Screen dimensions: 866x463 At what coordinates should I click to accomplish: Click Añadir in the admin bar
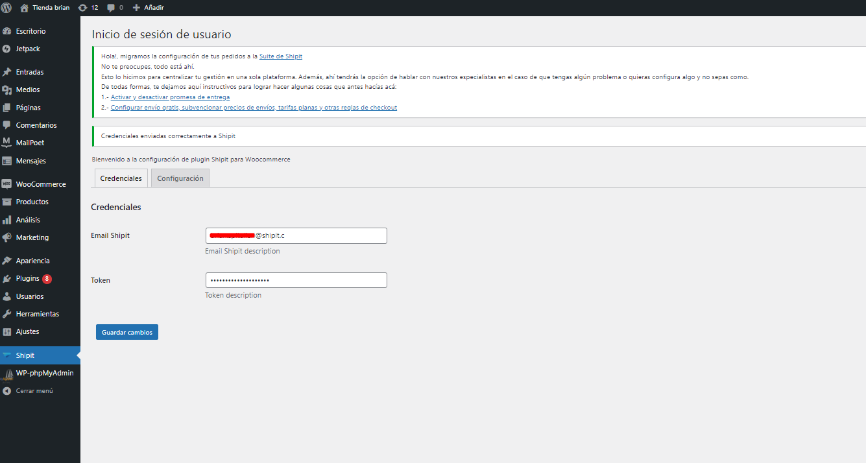154,8
